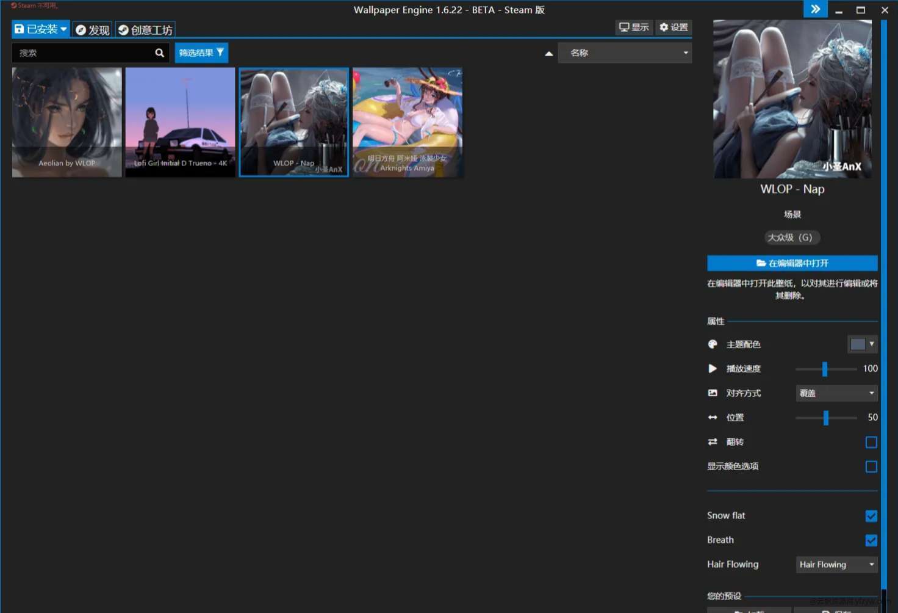Enable the 翻转 flip checkbox
898x613 pixels.
871,442
